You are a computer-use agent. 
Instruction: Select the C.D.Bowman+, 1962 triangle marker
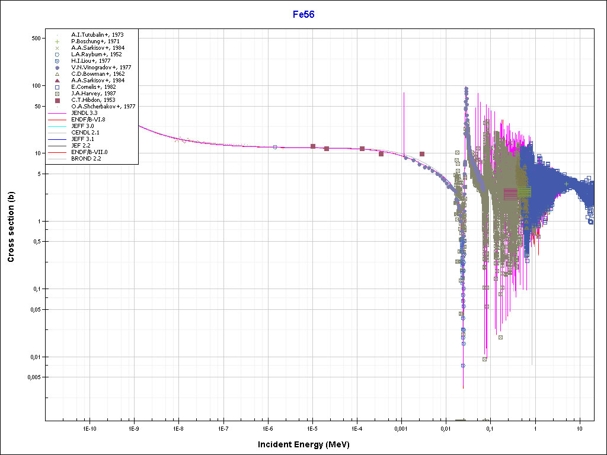57,74
